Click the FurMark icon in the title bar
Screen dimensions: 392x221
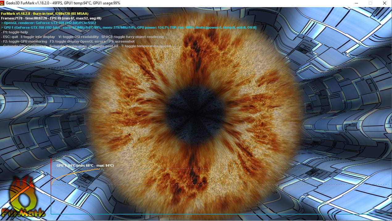[3, 3]
